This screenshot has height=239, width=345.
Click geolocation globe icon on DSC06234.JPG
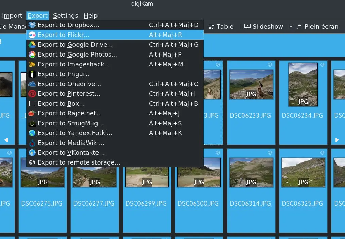coord(322,64)
